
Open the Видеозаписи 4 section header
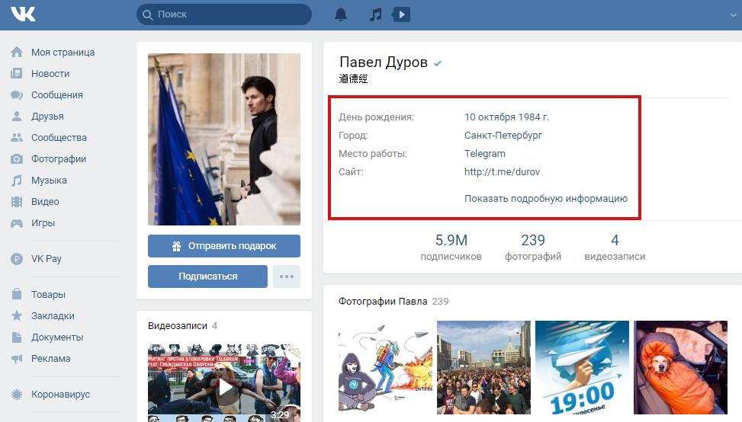coord(183,325)
